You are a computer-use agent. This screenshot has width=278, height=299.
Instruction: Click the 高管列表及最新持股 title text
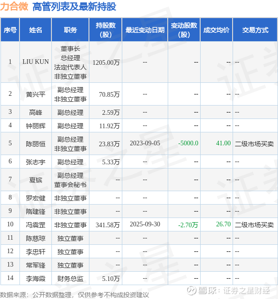pos(74,6)
